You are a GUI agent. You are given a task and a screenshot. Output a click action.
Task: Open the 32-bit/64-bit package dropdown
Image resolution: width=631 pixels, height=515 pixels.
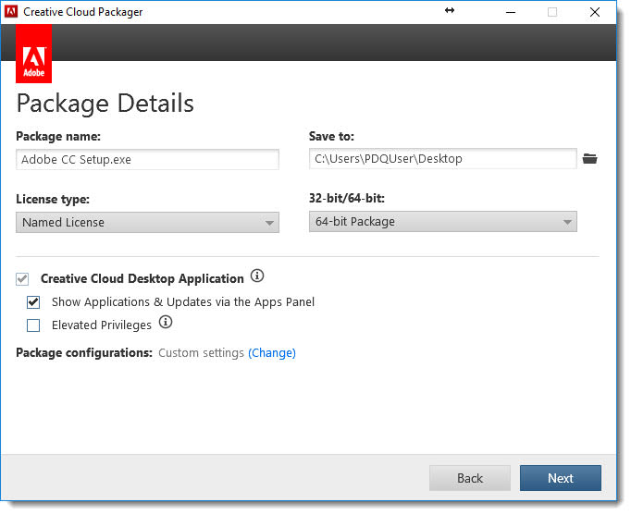pyautogui.click(x=442, y=222)
